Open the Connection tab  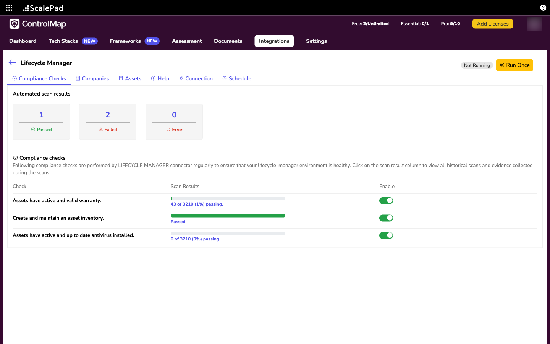[x=196, y=78]
